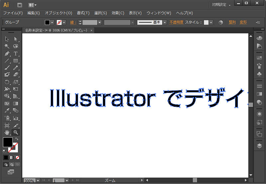Open the arrange documents dropdown
Viewport: 266px width, 184px height.
[x=32, y=5]
